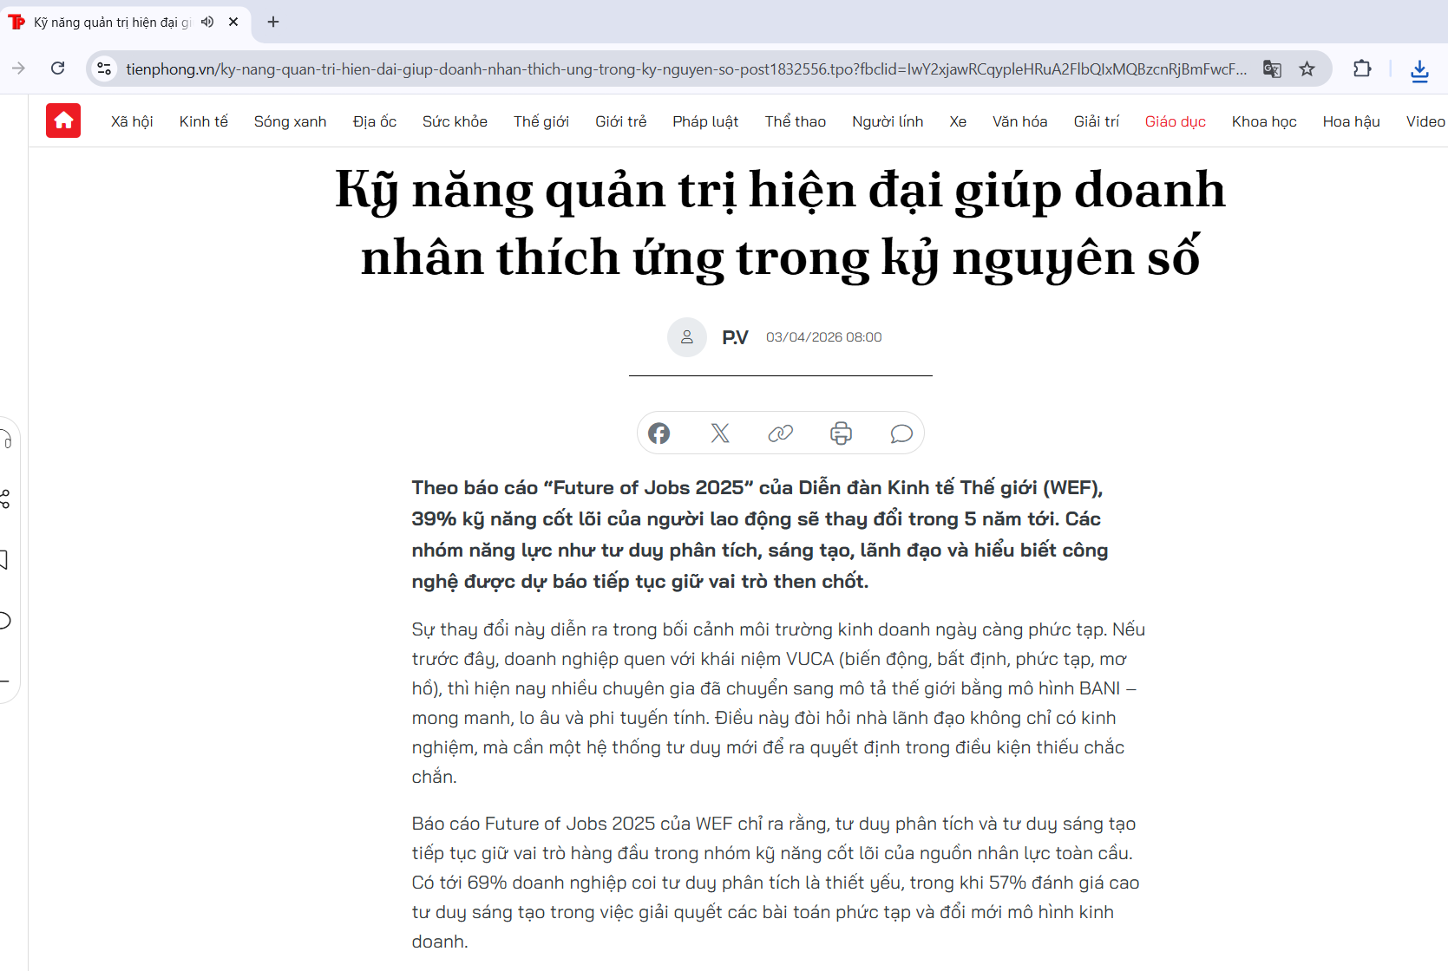This screenshot has width=1448, height=971.
Task: Share article on Facebook
Action: click(659, 433)
